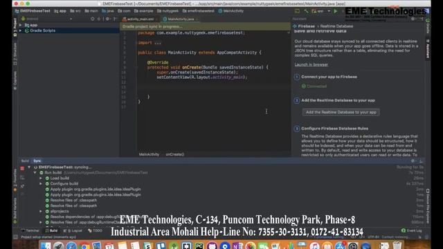Click the java folder breadcrumb
The image size is (443, 249).
[108, 11]
